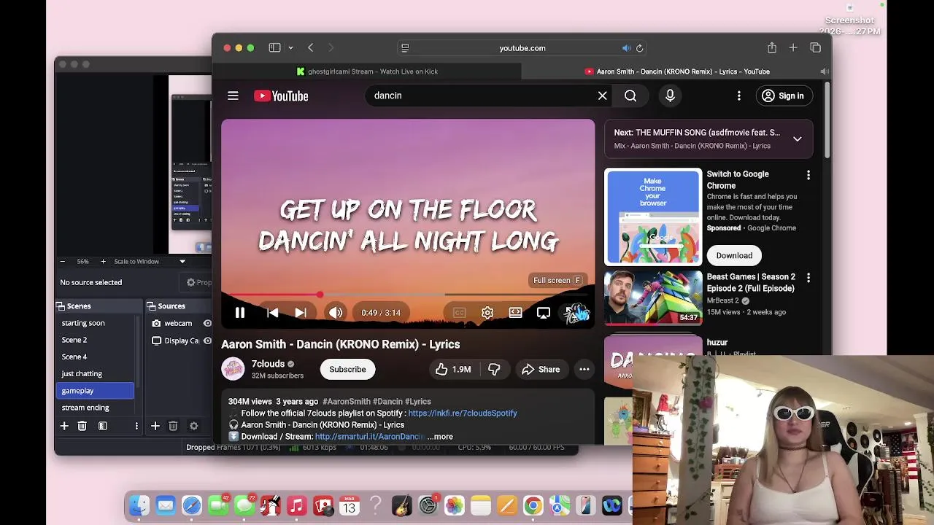Click the YouTube search magnifier button
This screenshot has width=934, height=525.
(630, 96)
